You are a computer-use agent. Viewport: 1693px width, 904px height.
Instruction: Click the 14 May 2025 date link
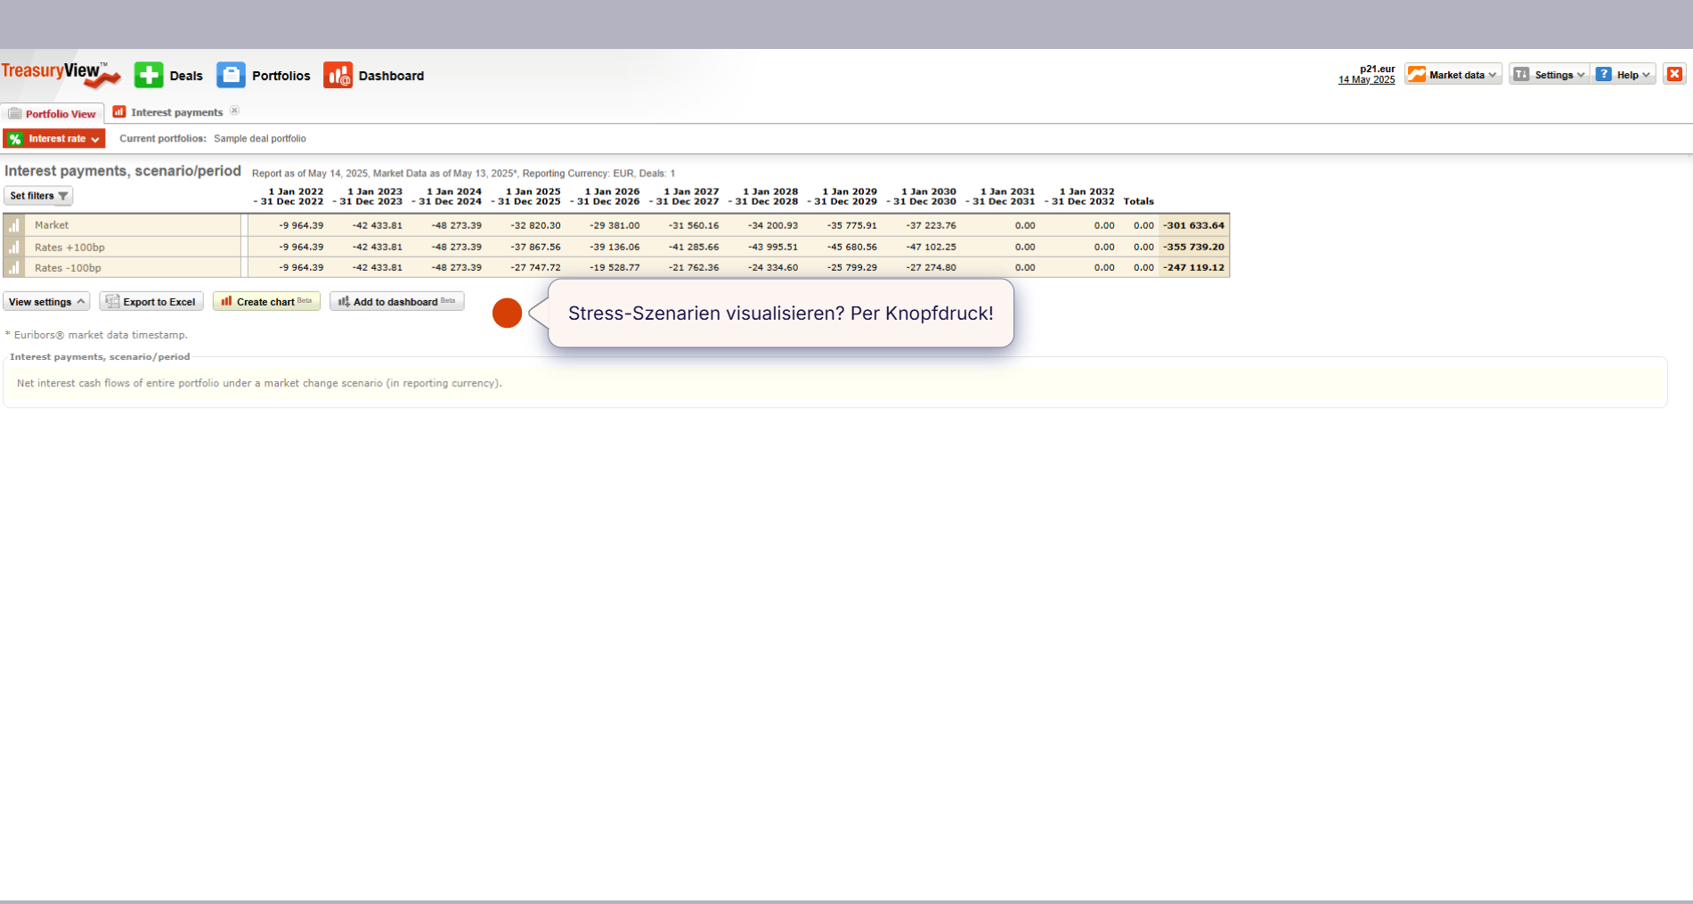[1366, 80]
